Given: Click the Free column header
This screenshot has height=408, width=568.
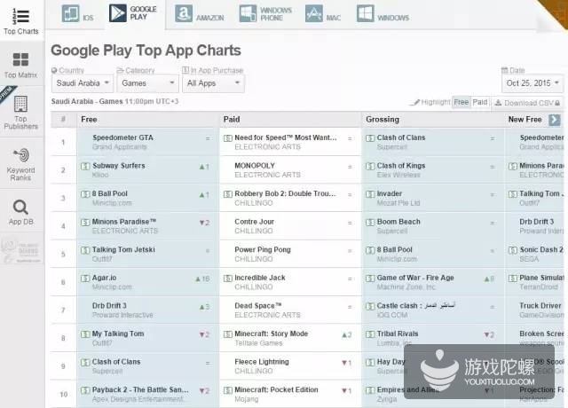Looking at the screenshot, I should (x=89, y=120).
